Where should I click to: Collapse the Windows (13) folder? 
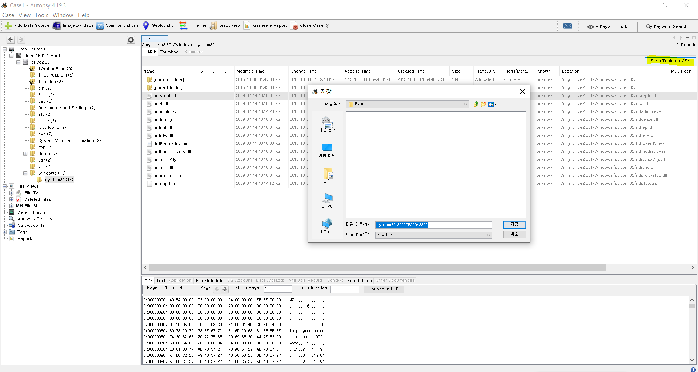[25, 173]
